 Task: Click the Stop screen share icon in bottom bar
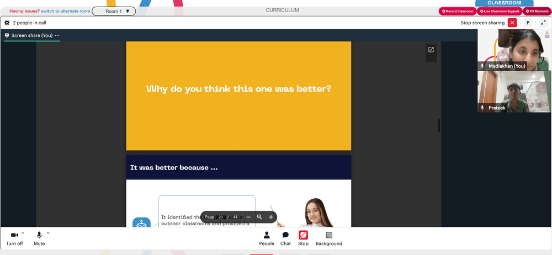(x=303, y=235)
